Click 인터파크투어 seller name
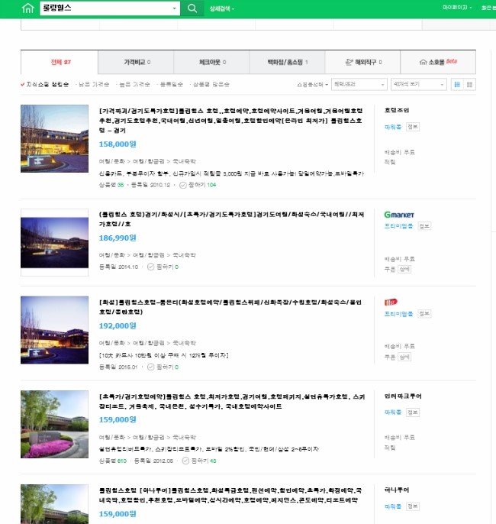The image size is (496, 524). (403, 396)
